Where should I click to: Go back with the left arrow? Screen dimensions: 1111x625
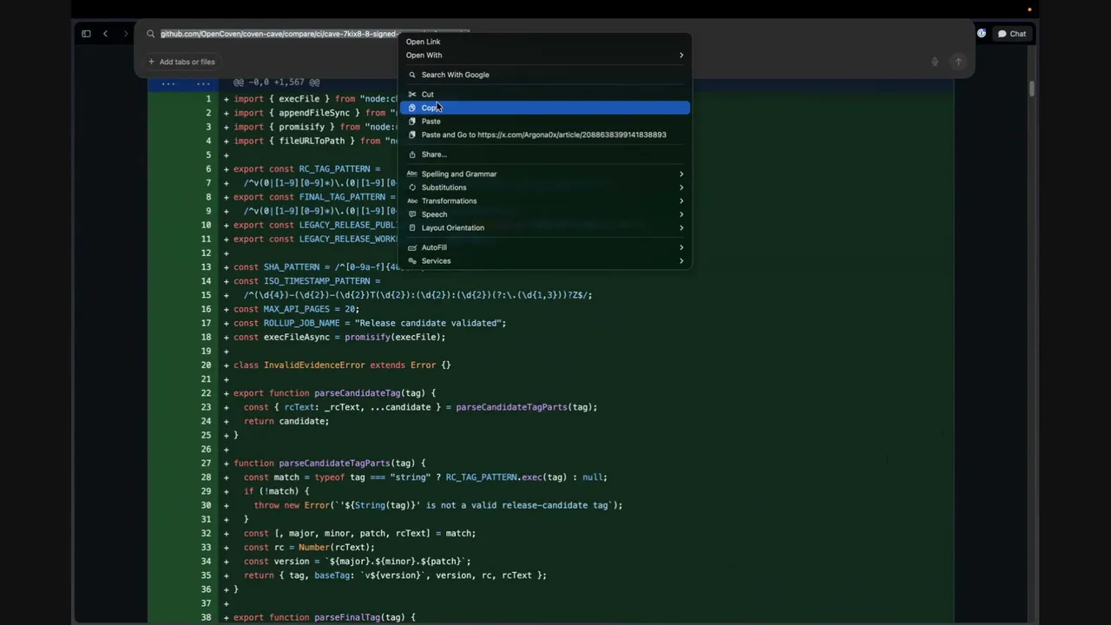(105, 34)
